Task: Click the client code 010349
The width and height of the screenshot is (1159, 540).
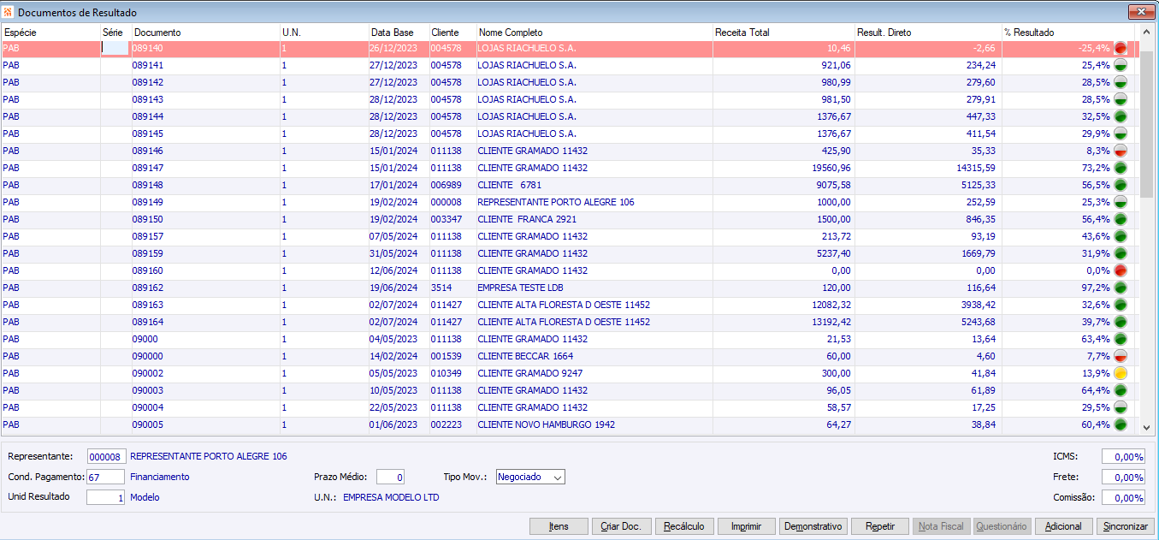Action: pyautogui.click(x=446, y=373)
